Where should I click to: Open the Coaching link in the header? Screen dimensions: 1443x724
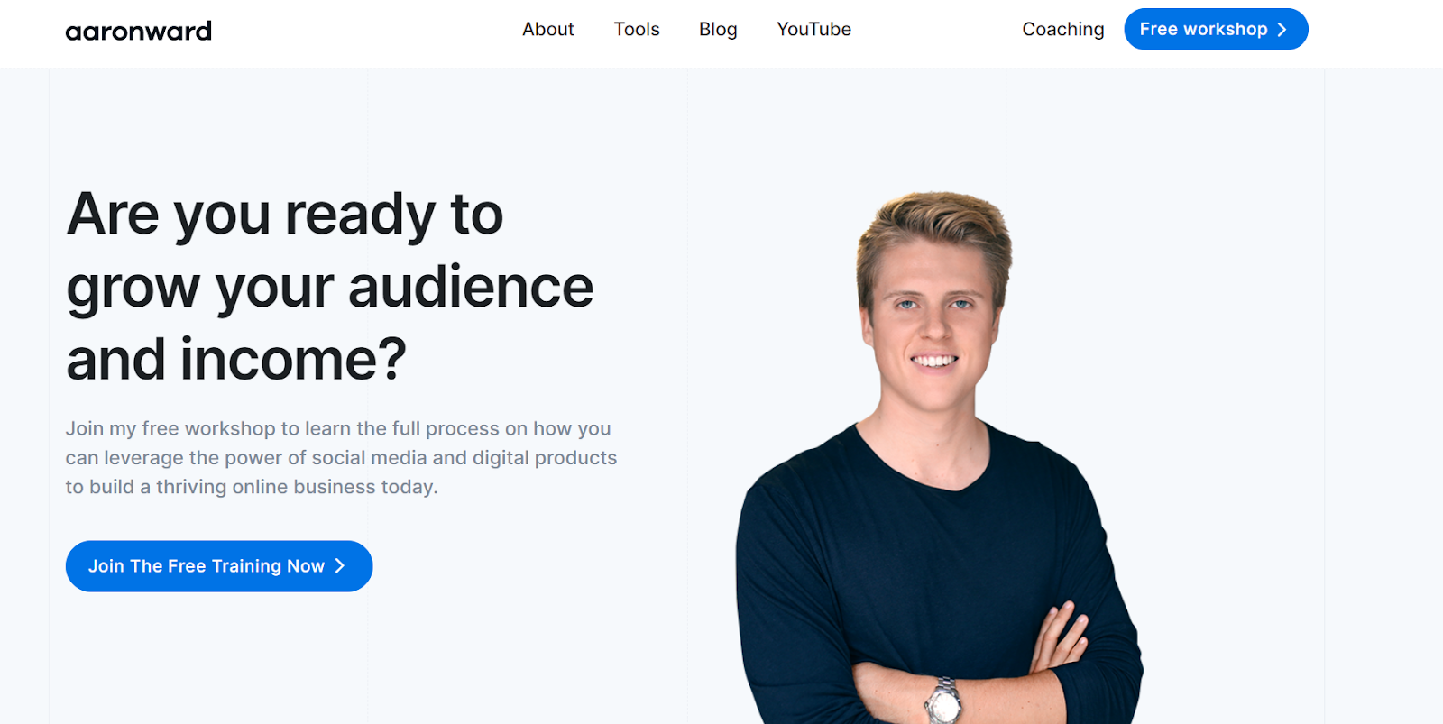(x=1063, y=30)
